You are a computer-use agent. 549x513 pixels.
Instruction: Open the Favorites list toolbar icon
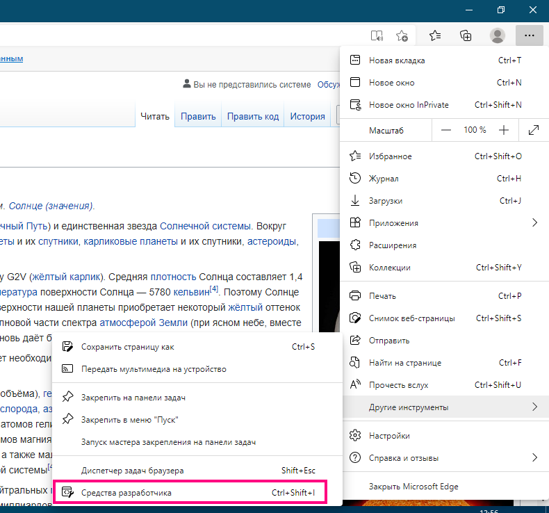(435, 35)
